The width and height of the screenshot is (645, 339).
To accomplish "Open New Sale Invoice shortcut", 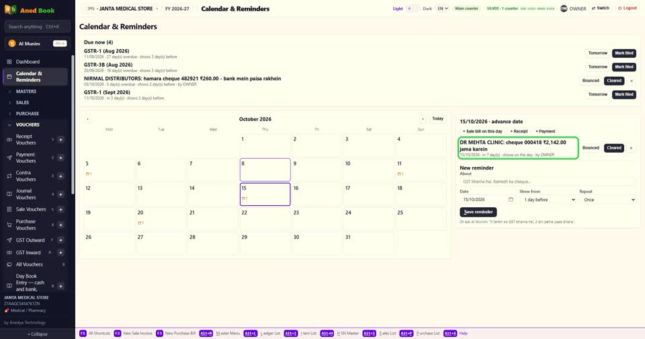I will coord(133,333).
